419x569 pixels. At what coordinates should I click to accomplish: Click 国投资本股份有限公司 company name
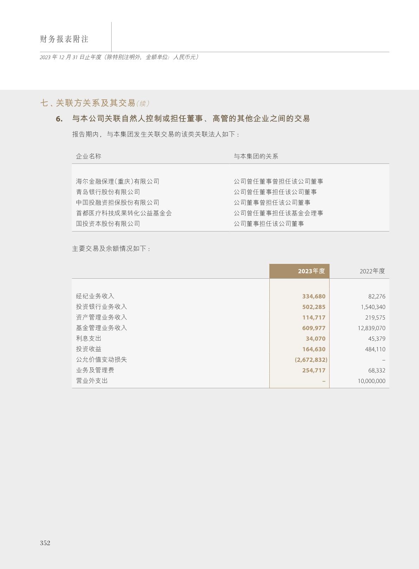108,224
